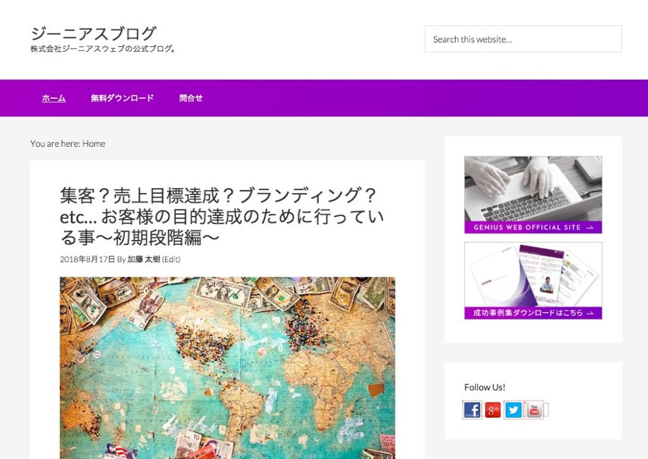Click the Follow Us! widget heading
The width and height of the screenshot is (648, 459).
[x=485, y=387]
